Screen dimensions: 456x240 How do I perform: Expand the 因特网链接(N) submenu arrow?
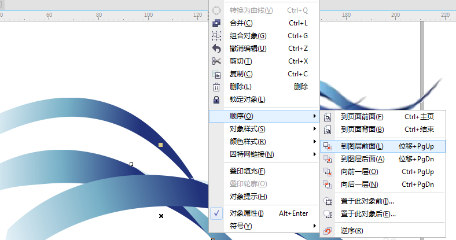point(315,154)
